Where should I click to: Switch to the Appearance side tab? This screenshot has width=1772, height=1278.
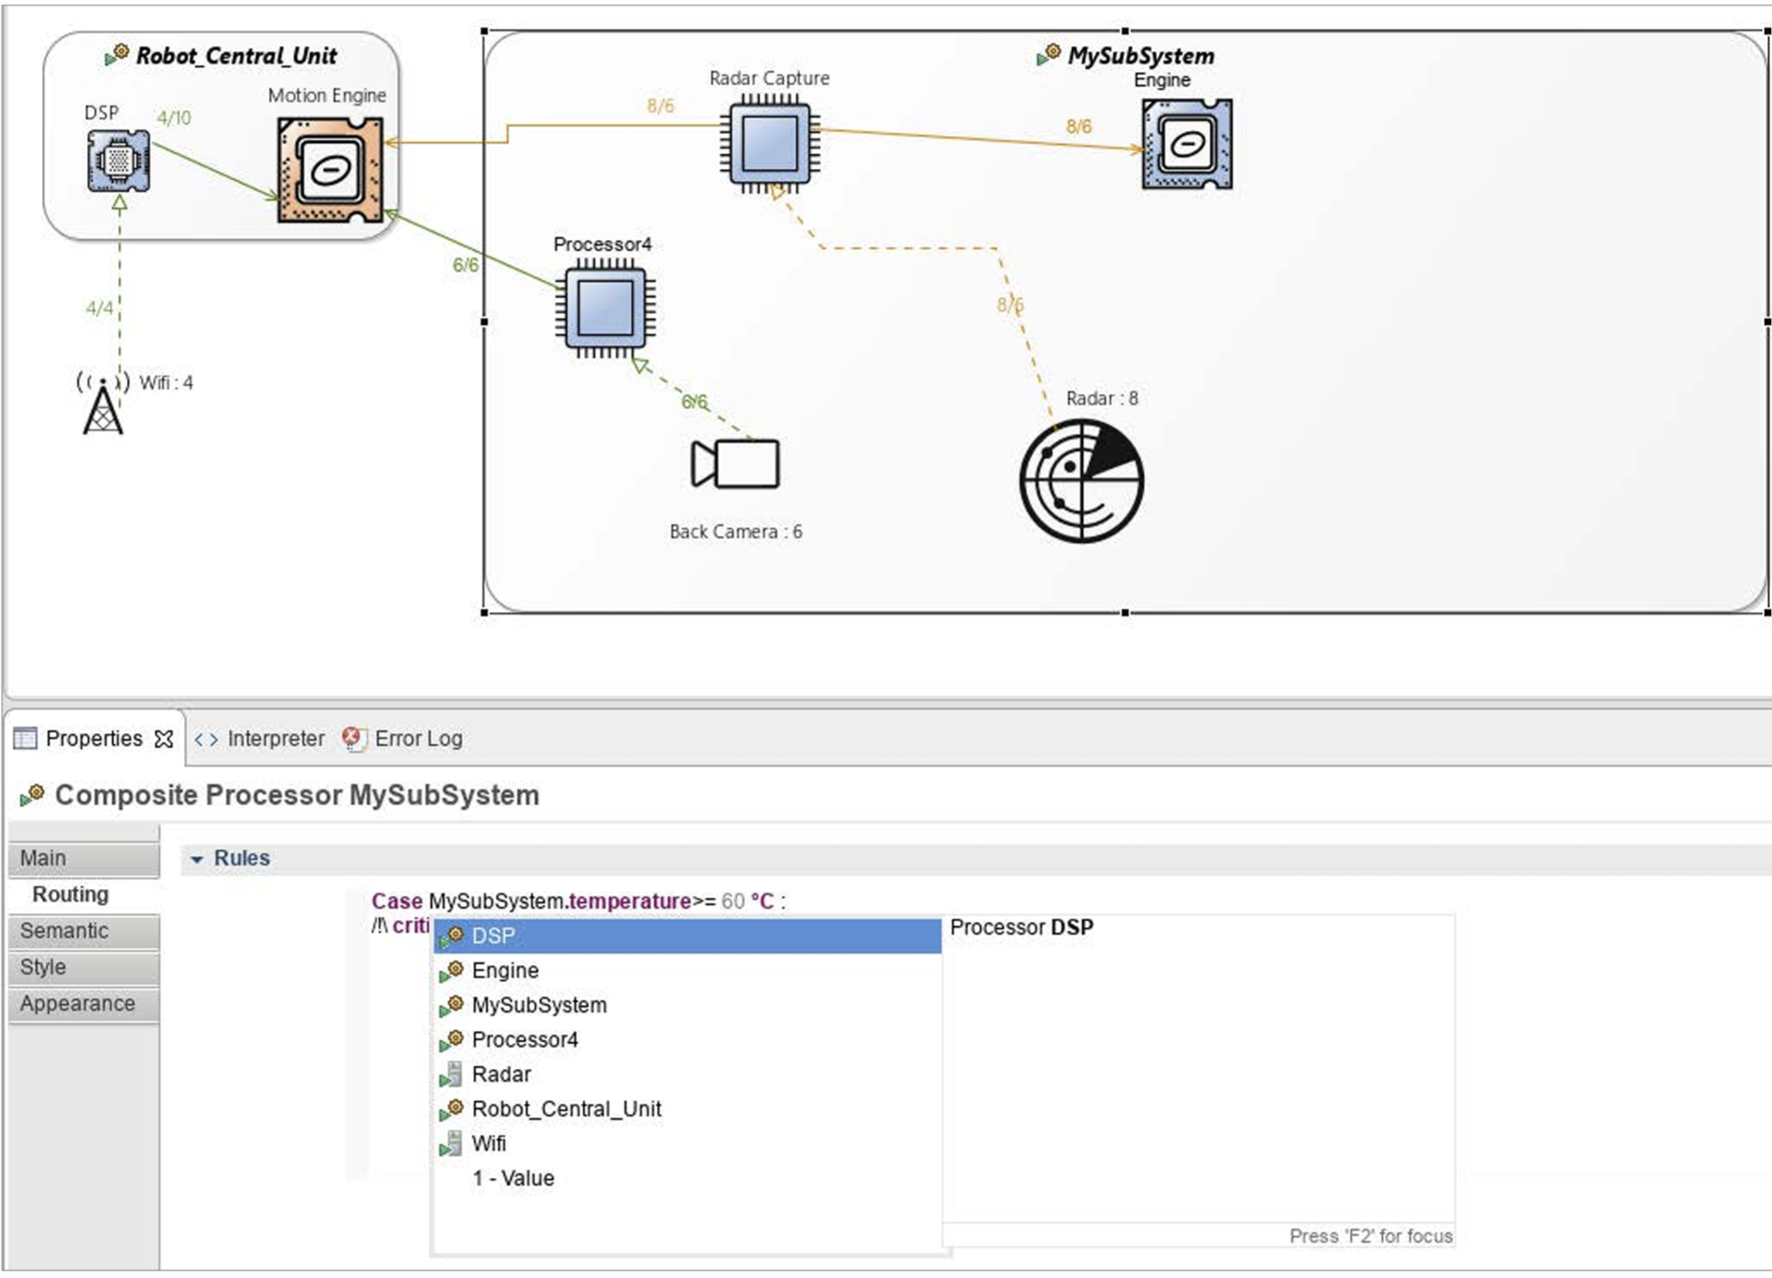pyautogui.click(x=84, y=1004)
